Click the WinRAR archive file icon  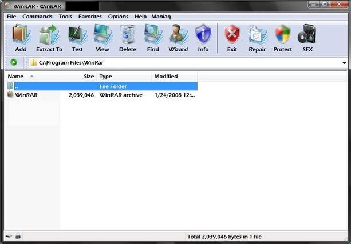(x=10, y=94)
